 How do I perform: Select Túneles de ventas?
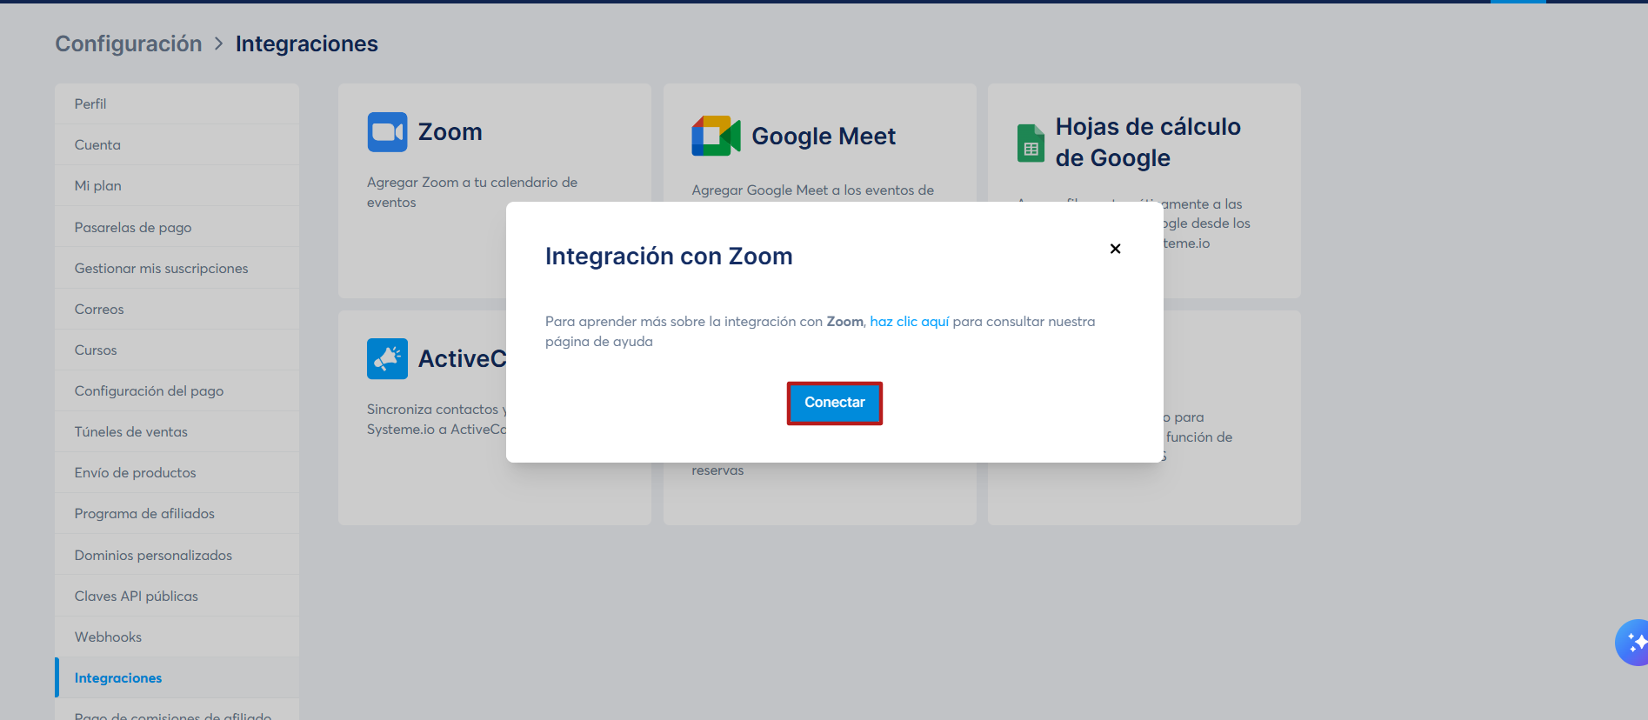[x=177, y=431]
